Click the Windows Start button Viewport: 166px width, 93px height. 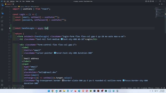[x=49, y=91]
